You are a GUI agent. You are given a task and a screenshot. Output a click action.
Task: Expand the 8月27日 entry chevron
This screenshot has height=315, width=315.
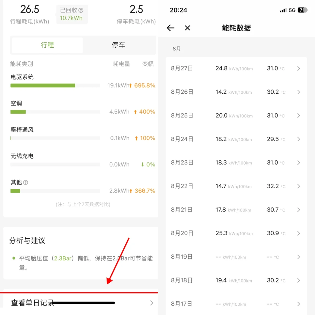tap(299, 68)
